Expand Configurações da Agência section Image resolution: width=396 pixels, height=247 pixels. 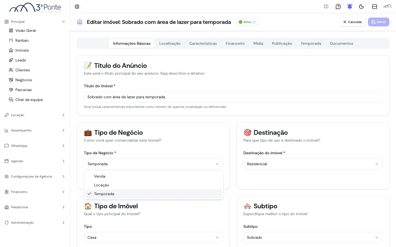point(35,176)
